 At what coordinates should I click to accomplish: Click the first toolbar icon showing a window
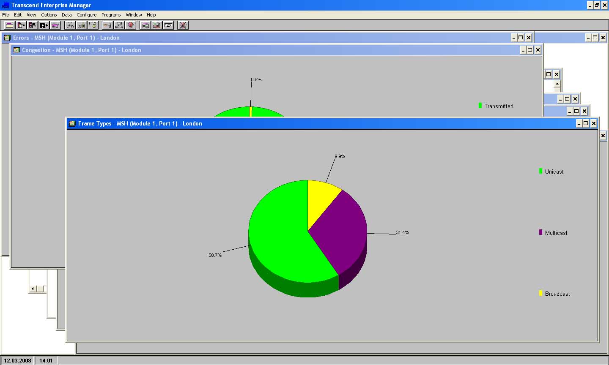click(x=9, y=25)
